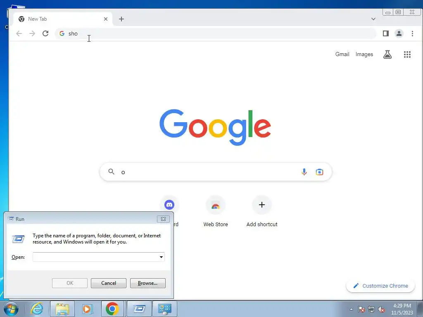Image resolution: width=423 pixels, height=317 pixels.
Task: Click Browse in the Run dialog
Action: tap(148, 283)
